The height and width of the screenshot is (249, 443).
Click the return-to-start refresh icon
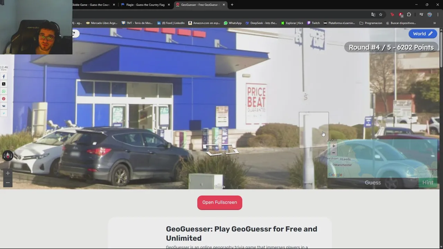74,33
